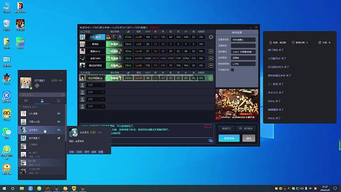The height and width of the screenshot is (192, 341).
Task: Click the empty password field in room settings
Action: (243, 46)
